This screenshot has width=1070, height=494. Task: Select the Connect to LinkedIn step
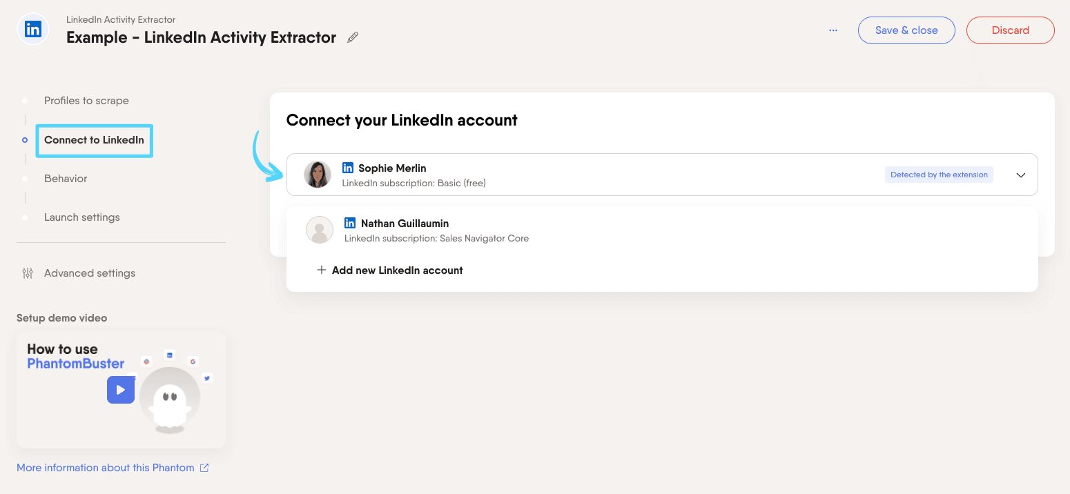[x=94, y=140]
